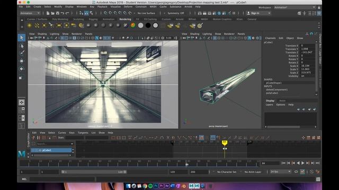Open the Tangents menu in Graph Editor
This screenshot has width=339, height=190.
[83, 132]
